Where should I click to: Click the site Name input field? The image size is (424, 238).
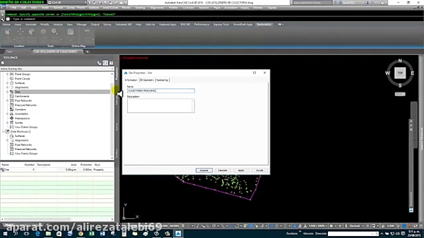click(161, 91)
